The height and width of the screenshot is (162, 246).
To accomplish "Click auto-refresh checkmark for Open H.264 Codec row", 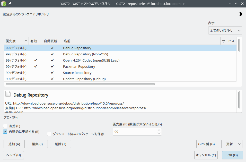I will coord(52,60).
